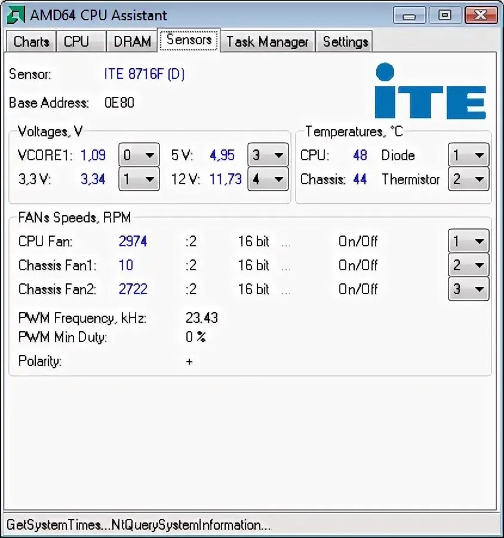This screenshot has width=504, height=538.
Task: Click the Diode sensor type label
Action: tap(398, 155)
